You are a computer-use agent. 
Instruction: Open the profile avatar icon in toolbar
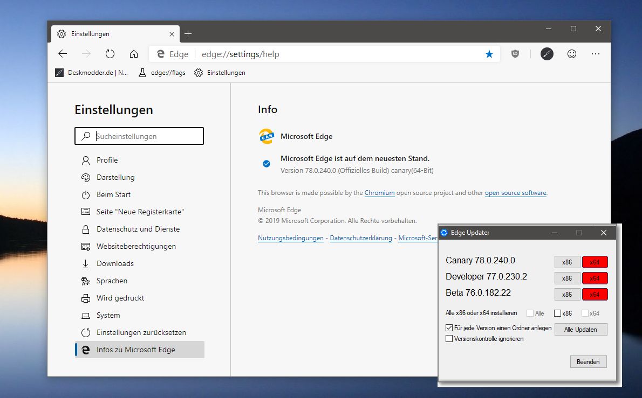click(x=547, y=54)
